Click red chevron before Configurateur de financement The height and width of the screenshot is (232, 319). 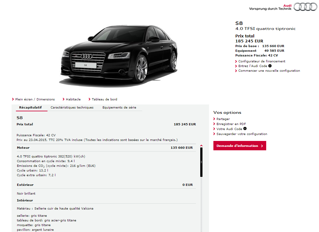click(x=236, y=61)
